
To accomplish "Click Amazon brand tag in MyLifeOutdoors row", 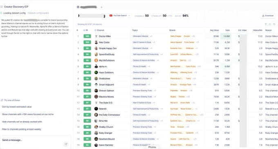I will 174,61.
